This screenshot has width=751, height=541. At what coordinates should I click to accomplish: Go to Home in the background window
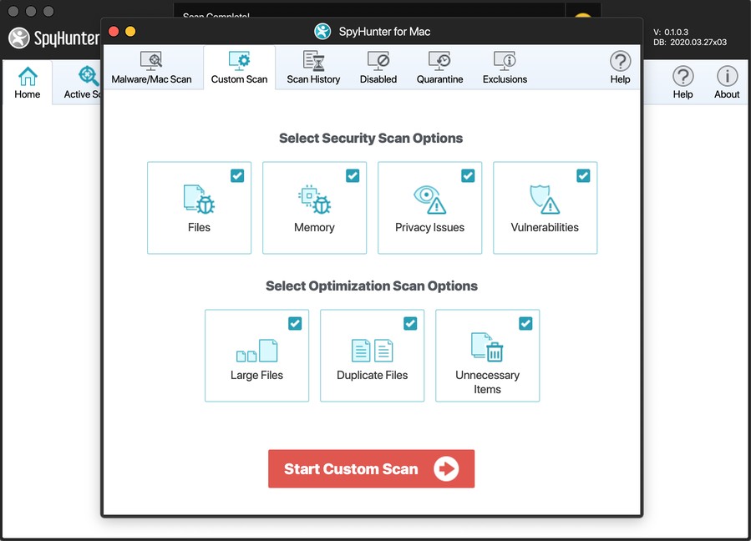click(28, 83)
